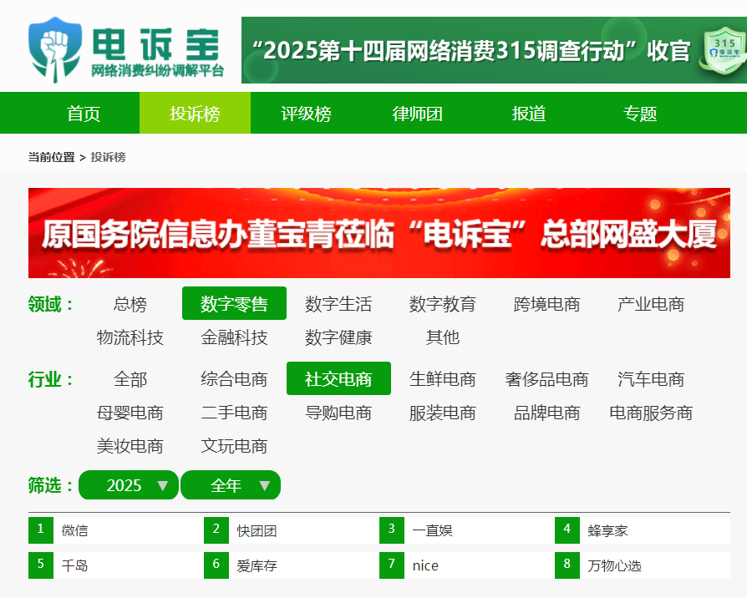Click the 电诉宝 fist shield logo
Viewport: 747px width, 598px height.
pyautogui.click(x=56, y=48)
